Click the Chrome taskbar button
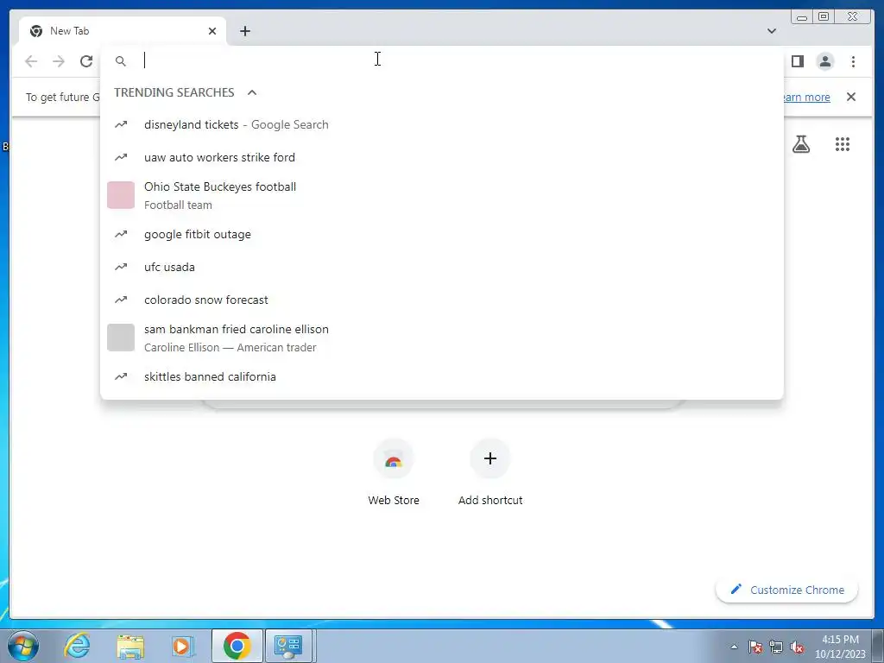 click(237, 646)
